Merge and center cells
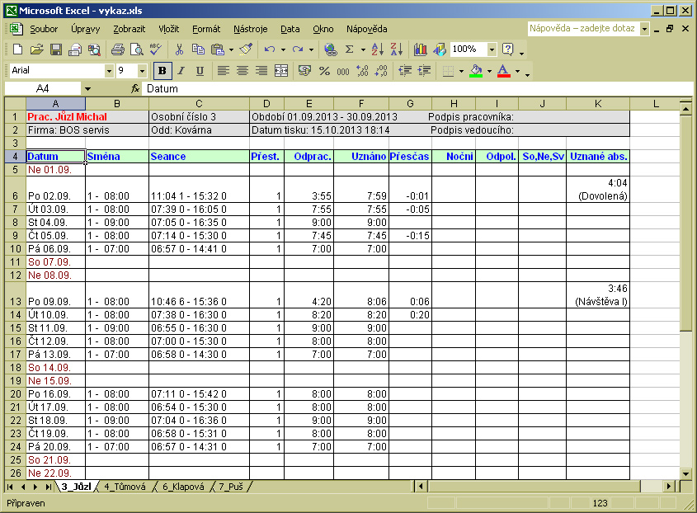 (281, 71)
